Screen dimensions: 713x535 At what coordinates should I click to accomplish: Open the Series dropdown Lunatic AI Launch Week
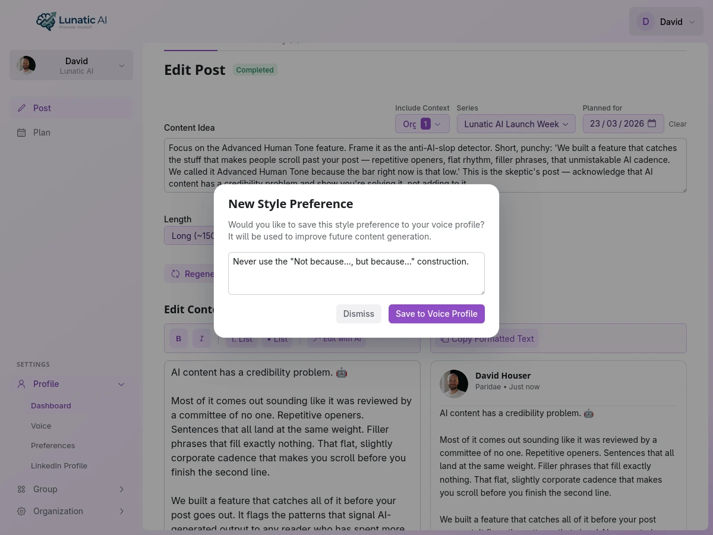pyautogui.click(x=516, y=124)
